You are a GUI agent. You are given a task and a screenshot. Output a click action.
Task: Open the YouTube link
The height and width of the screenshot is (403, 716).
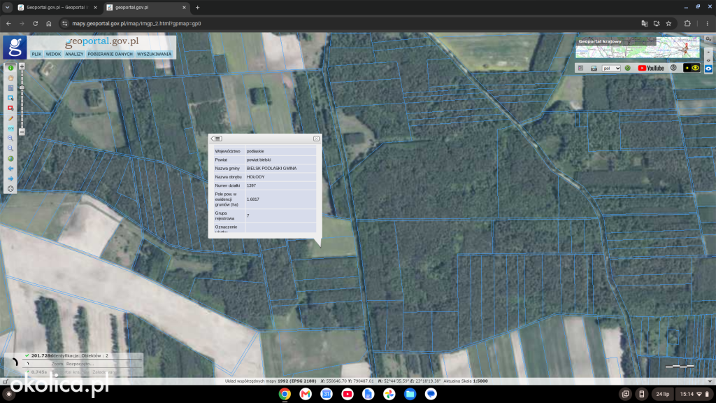pos(651,68)
